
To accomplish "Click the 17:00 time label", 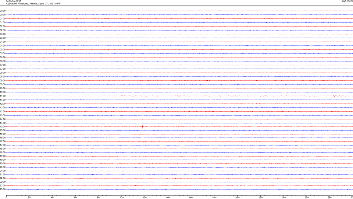I will click(x=3, y=142).
